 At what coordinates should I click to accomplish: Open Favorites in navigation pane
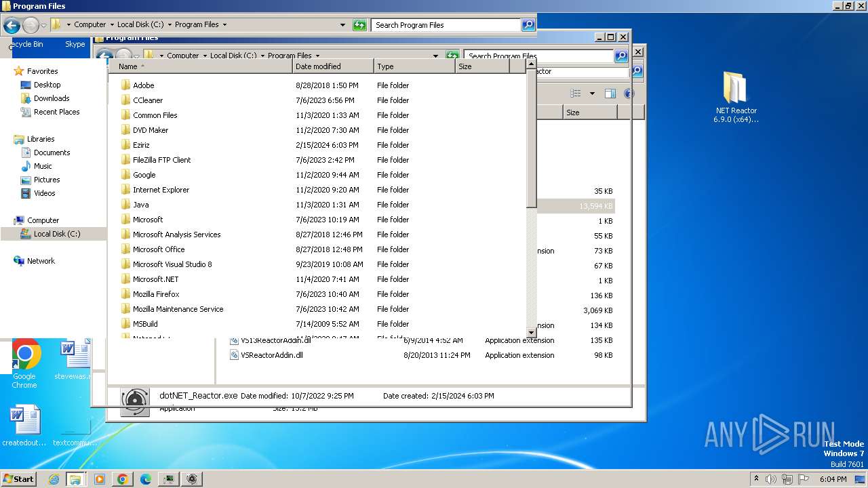pyautogui.click(x=42, y=71)
